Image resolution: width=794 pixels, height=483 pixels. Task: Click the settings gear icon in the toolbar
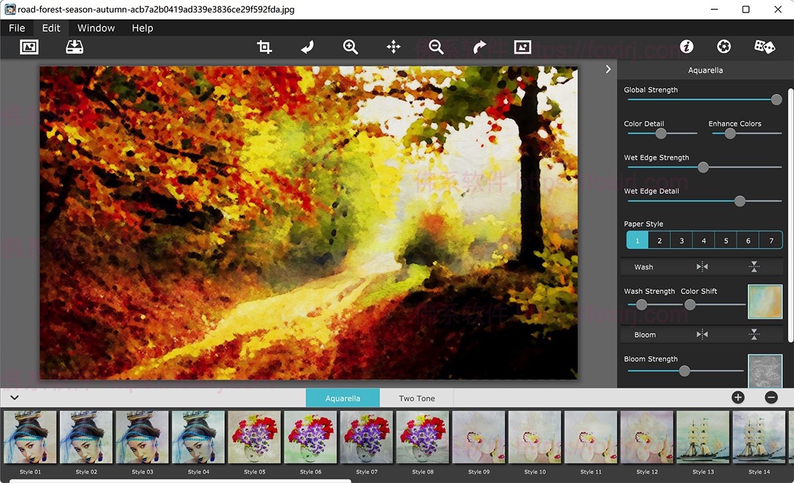point(723,47)
